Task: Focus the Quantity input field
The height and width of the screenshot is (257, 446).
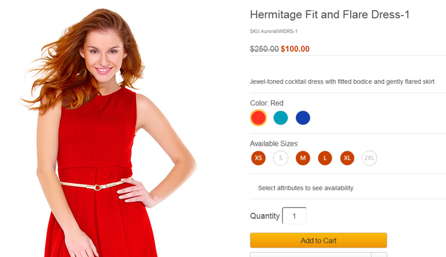Action: click(x=295, y=216)
